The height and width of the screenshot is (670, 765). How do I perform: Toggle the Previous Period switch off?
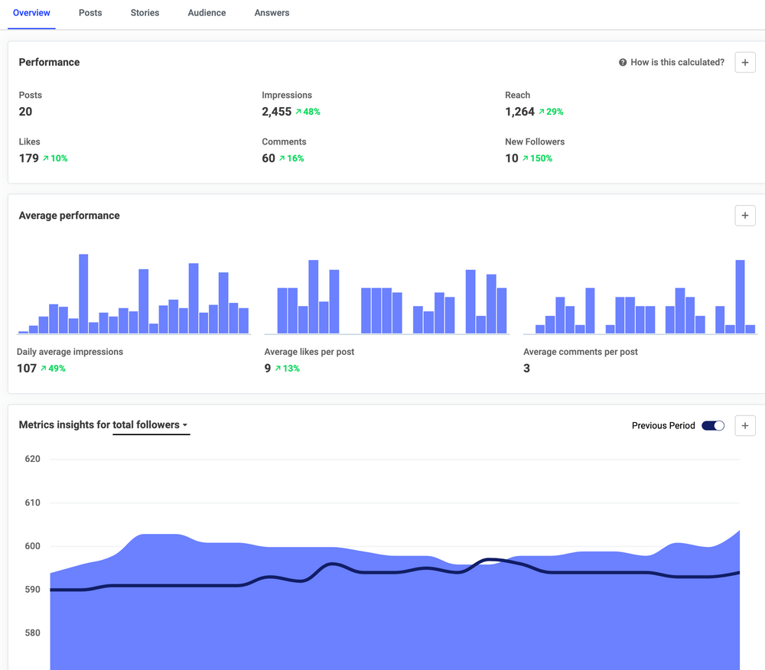tap(713, 425)
